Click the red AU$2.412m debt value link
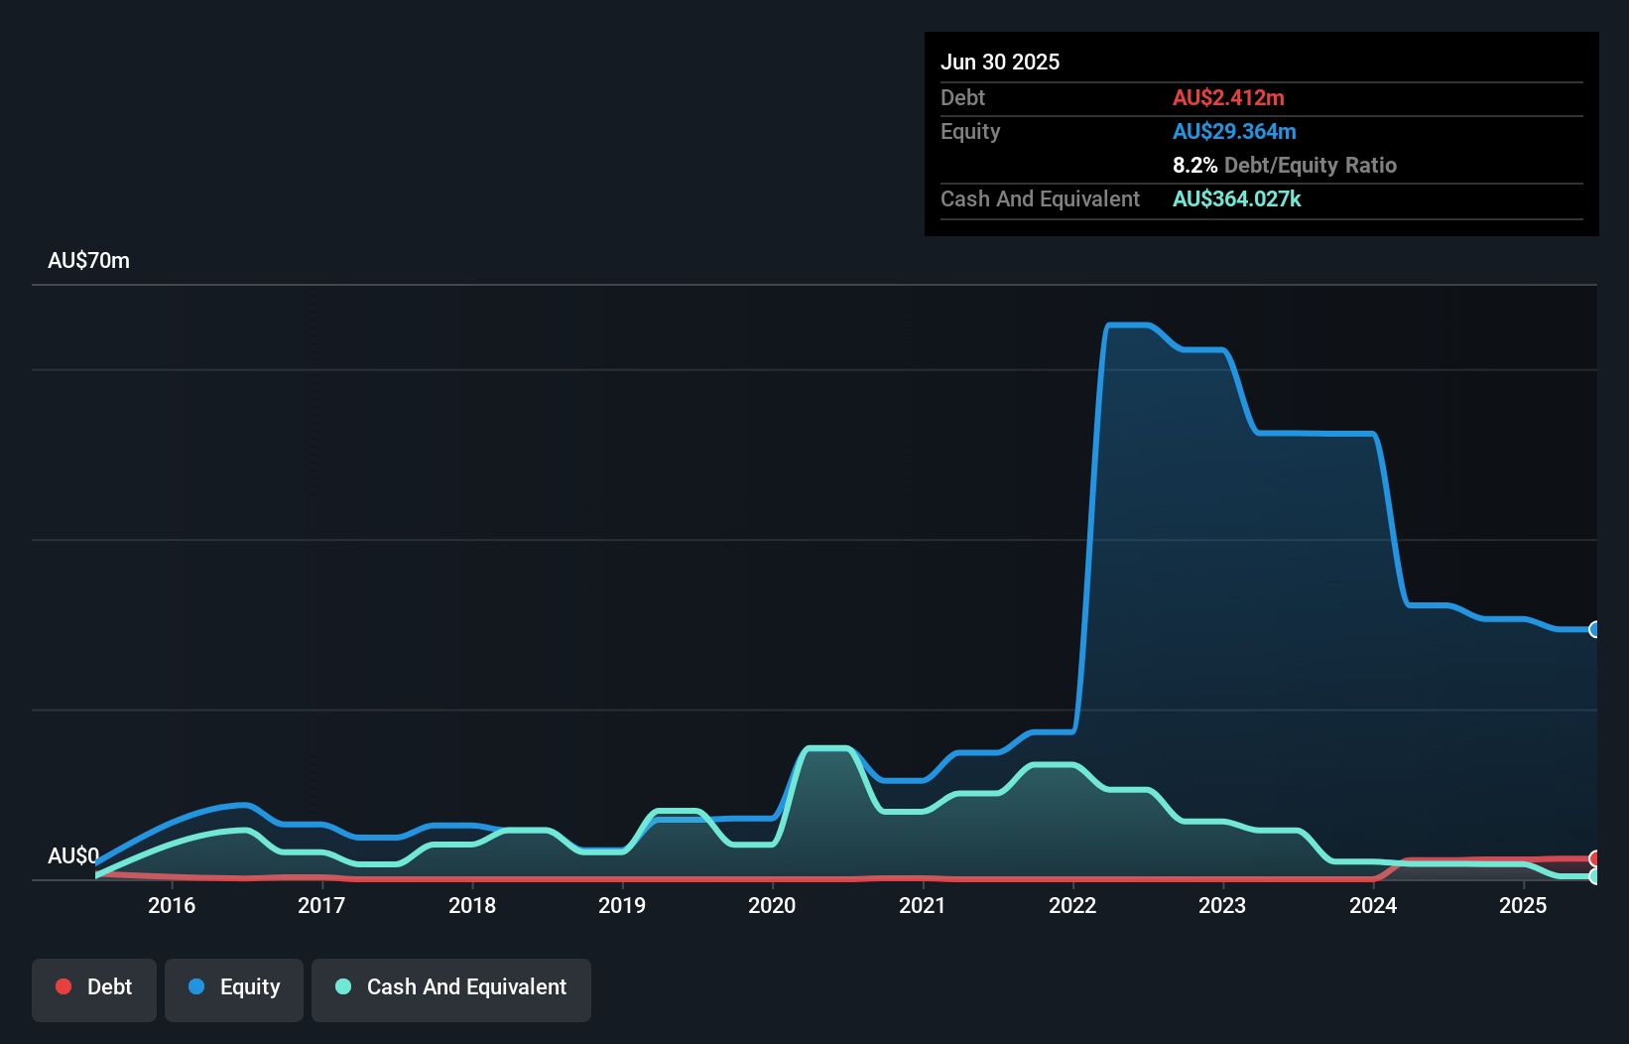Screen dimensions: 1629x1044 [1229, 98]
